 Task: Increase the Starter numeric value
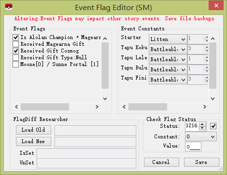207,37
